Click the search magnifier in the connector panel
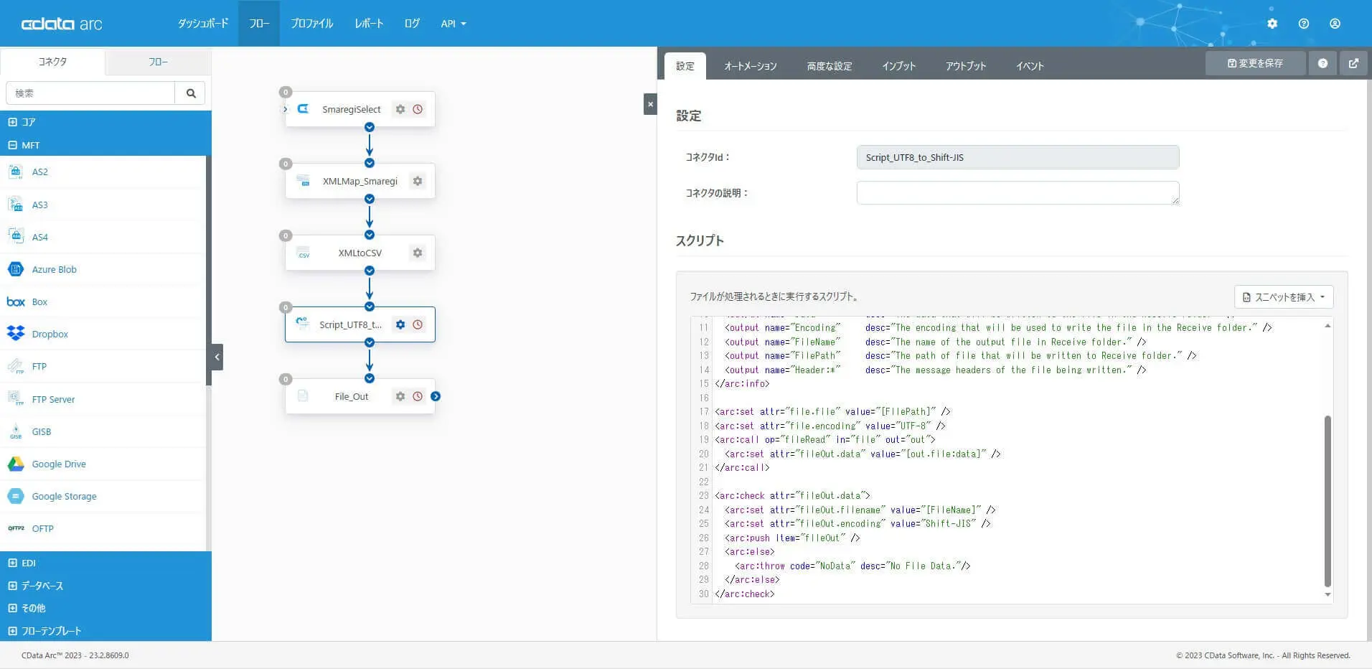This screenshot has height=669, width=1372. 189,93
